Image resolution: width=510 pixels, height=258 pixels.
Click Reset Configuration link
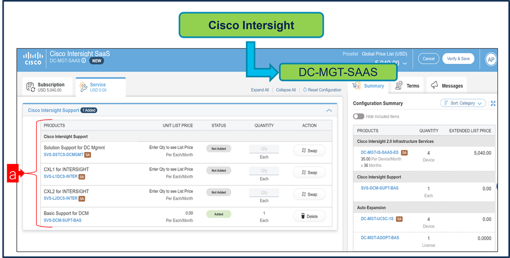click(322, 90)
